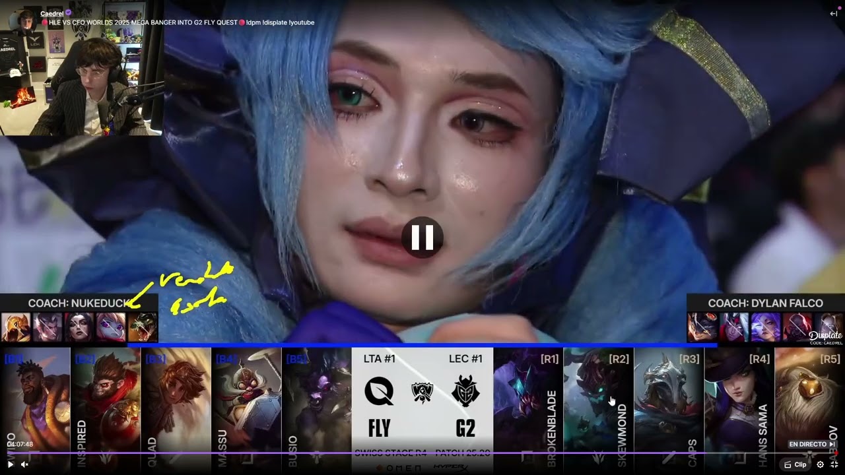845x475 pixels.
Task: Click the 'MASSU' player name
Action: click(x=222, y=449)
